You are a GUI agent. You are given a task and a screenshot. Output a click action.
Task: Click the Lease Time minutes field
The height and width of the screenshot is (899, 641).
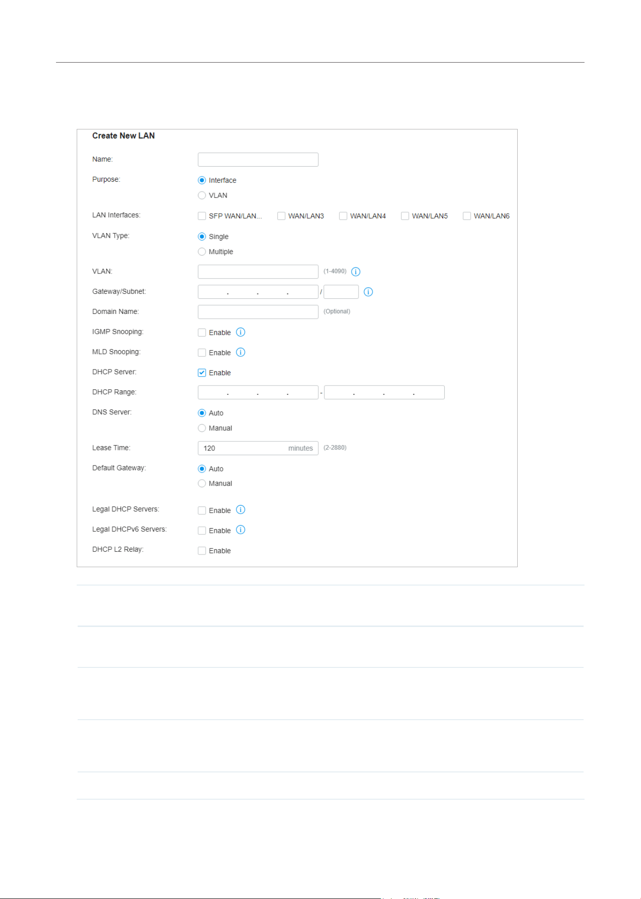(x=258, y=448)
